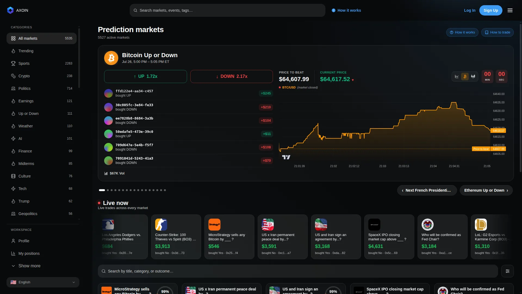Screen dimensions: 522x294
Task: Click the Culture film icon
Action: click(13, 176)
